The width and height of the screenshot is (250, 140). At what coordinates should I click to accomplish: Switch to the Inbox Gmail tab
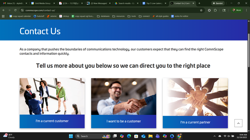pyautogui.click(x=15, y=3)
